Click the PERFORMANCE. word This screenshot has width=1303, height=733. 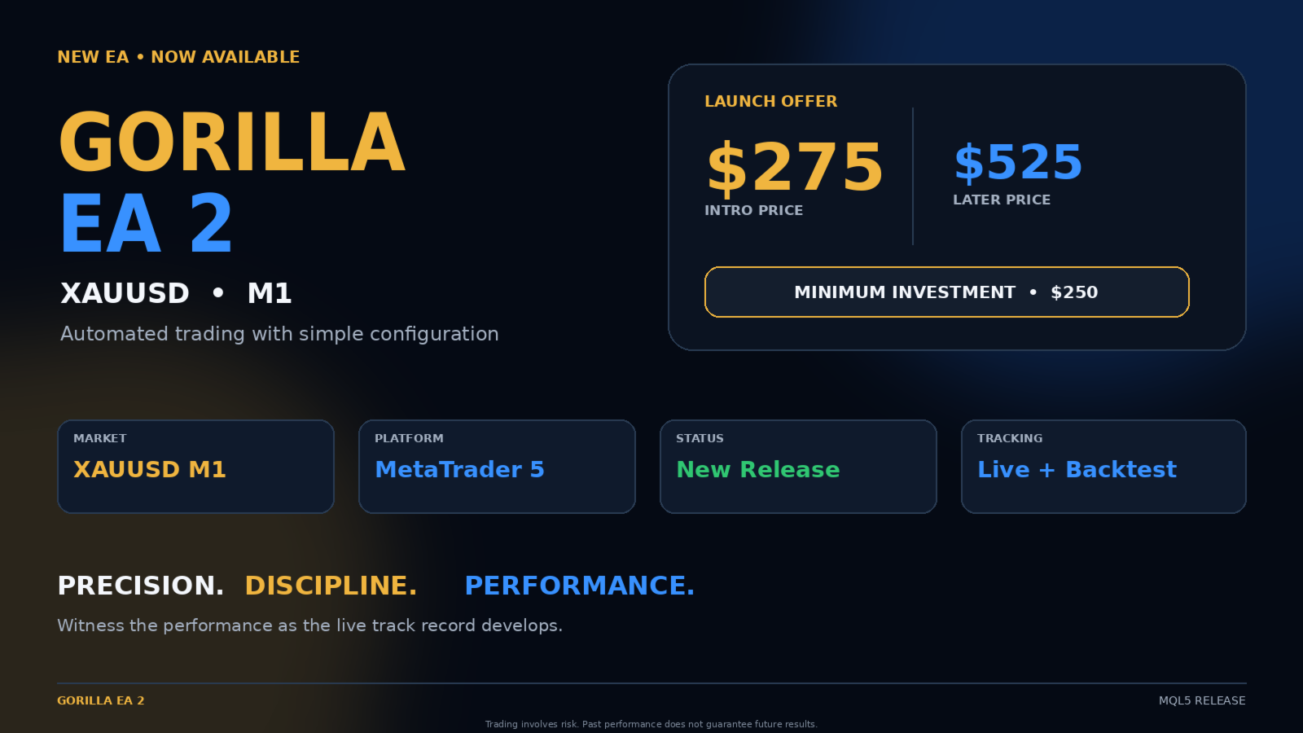579,586
